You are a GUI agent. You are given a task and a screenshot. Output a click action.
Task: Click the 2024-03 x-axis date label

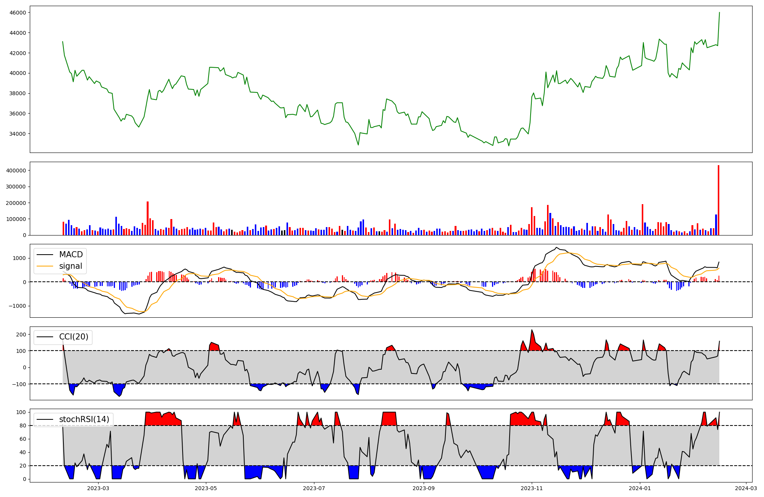[746, 488]
